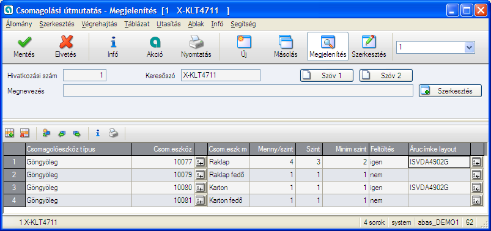This screenshot has height=231, width=491.
Task: Click the Göngyöleg cell in row 2
Action: click(x=78, y=175)
